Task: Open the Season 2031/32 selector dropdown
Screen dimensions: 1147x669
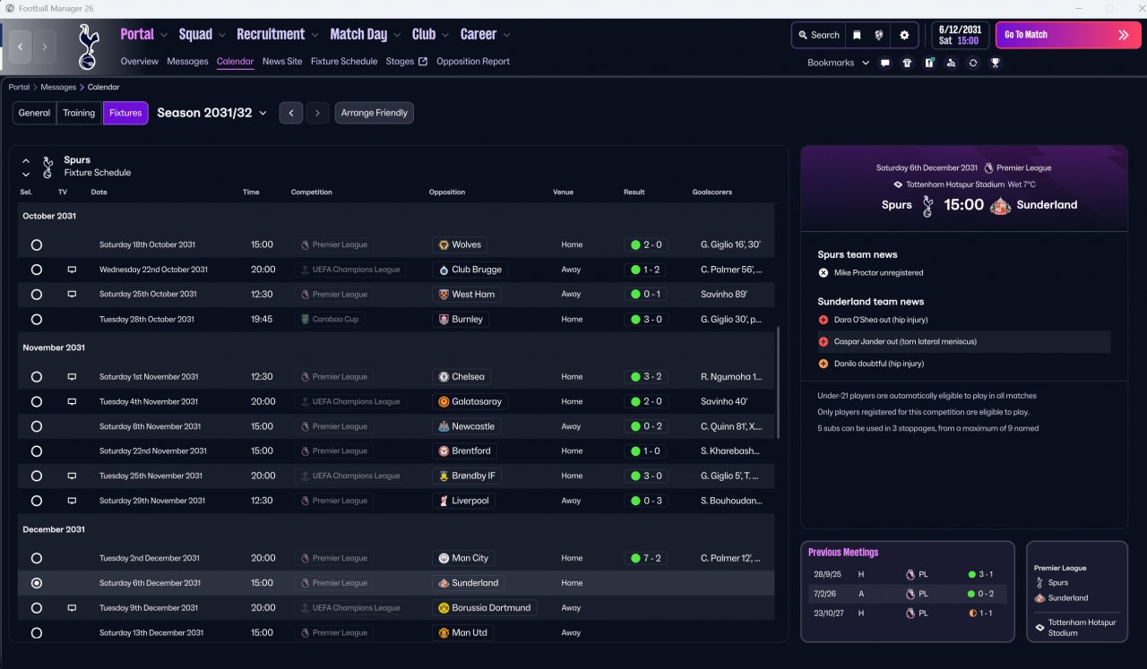Action: [x=212, y=113]
